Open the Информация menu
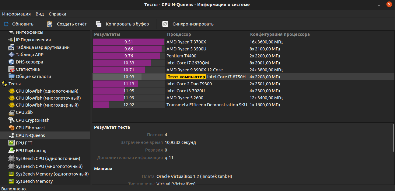Screen dimensions: 395x191 (16, 14)
